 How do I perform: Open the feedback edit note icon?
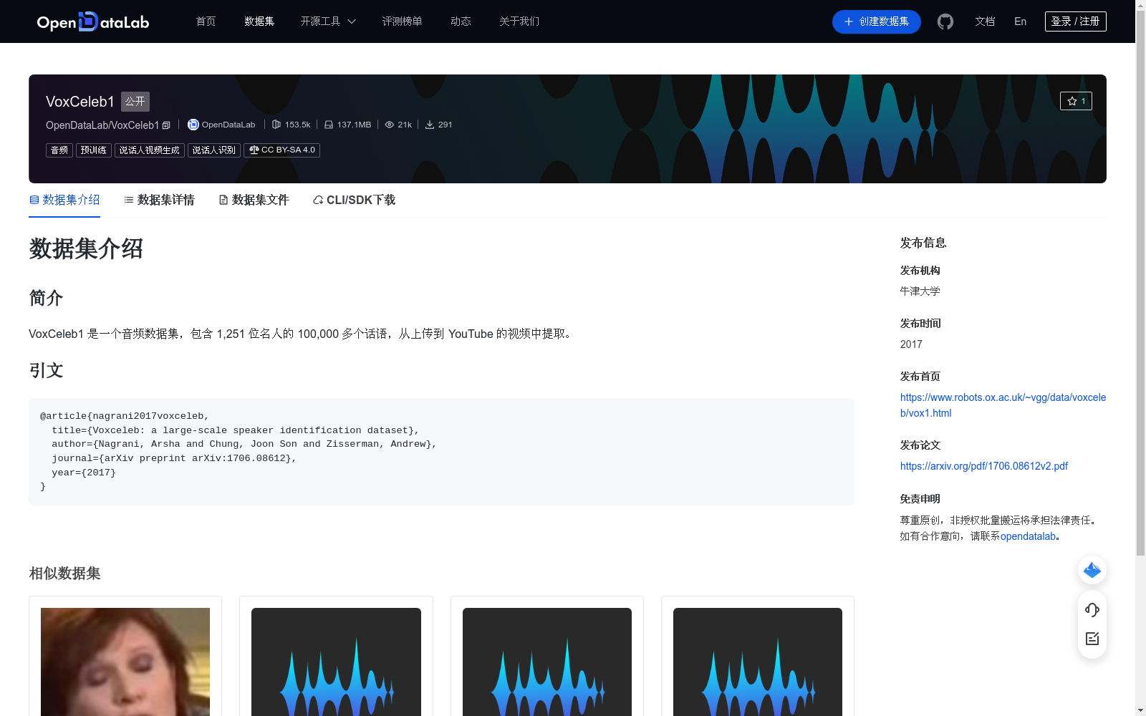coord(1092,639)
